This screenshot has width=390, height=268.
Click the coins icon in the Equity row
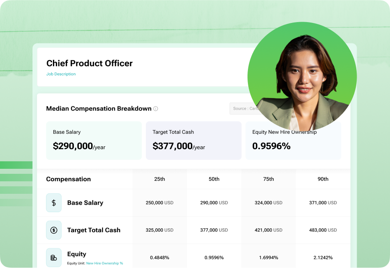[54, 258]
